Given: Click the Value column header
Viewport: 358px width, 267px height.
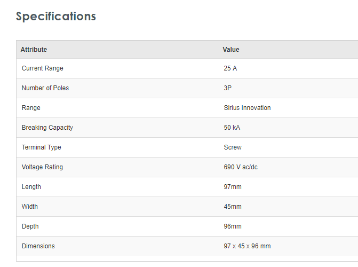Looking at the screenshot, I should point(231,50).
